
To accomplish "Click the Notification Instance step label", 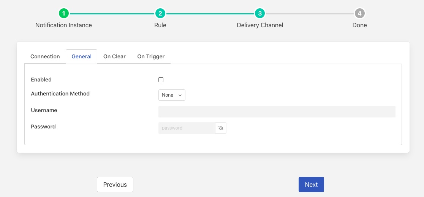I will click(x=63, y=25).
